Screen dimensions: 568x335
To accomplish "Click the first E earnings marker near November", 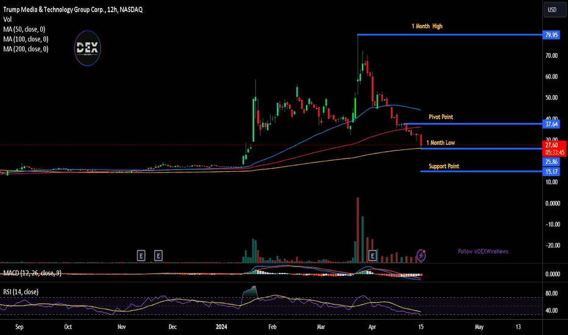I will click(x=141, y=256).
